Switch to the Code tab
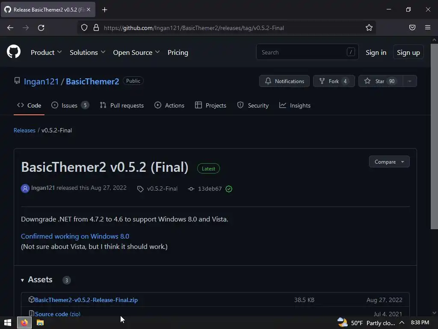Image resolution: width=438 pixels, height=329 pixels. click(29, 105)
